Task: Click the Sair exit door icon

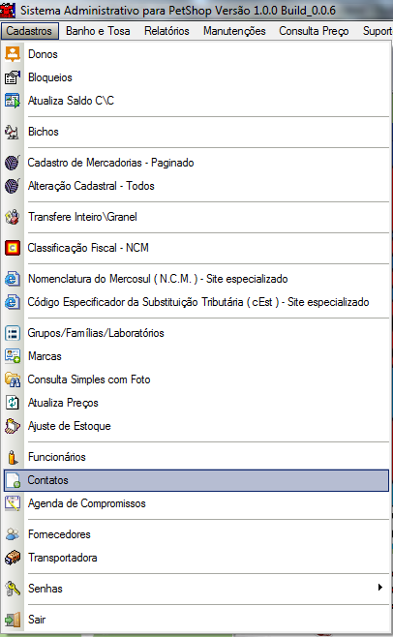Action: (x=13, y=620)
